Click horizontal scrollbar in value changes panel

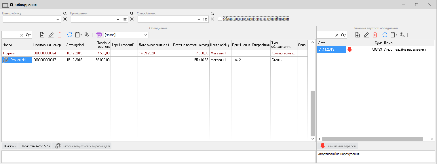[372, 139]
